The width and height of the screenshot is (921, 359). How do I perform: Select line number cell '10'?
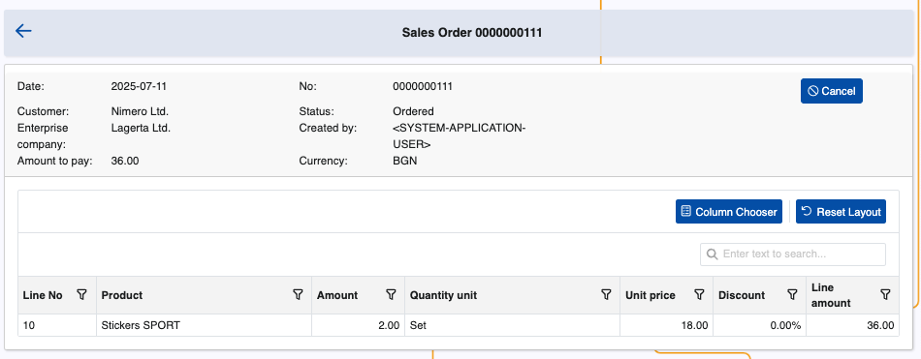[57, 325]
